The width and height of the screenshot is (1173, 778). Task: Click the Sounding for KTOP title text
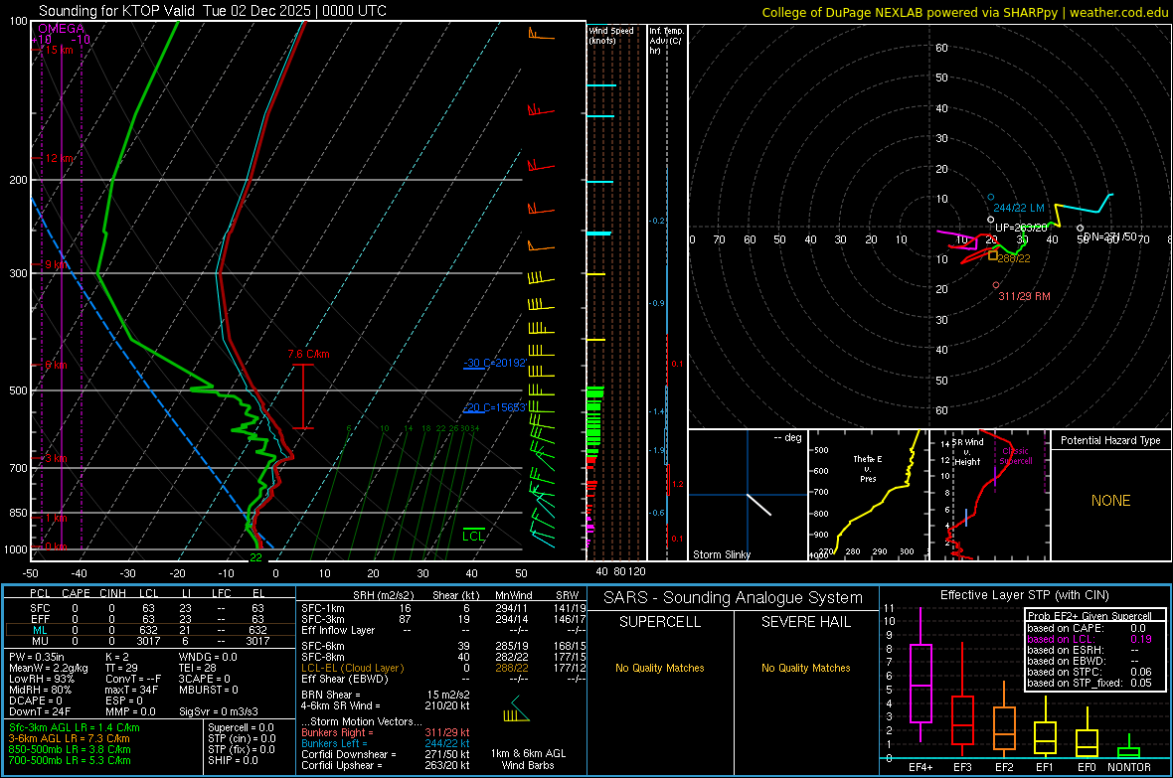213,11
